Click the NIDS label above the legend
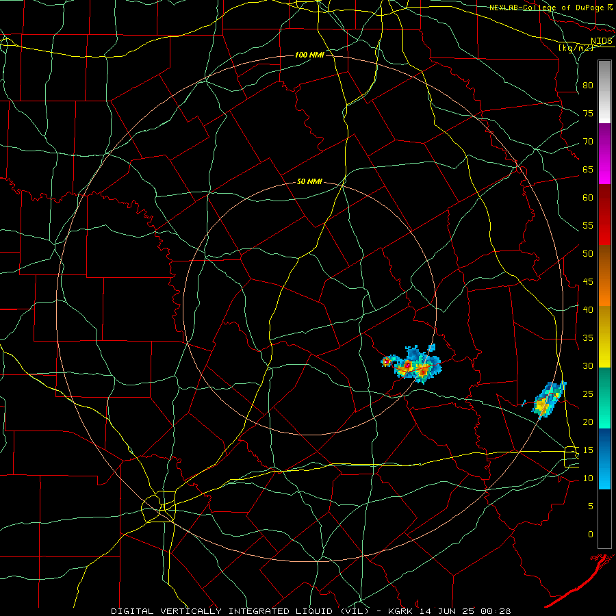Viewport: 616px width, 616px height. [602, 41]
